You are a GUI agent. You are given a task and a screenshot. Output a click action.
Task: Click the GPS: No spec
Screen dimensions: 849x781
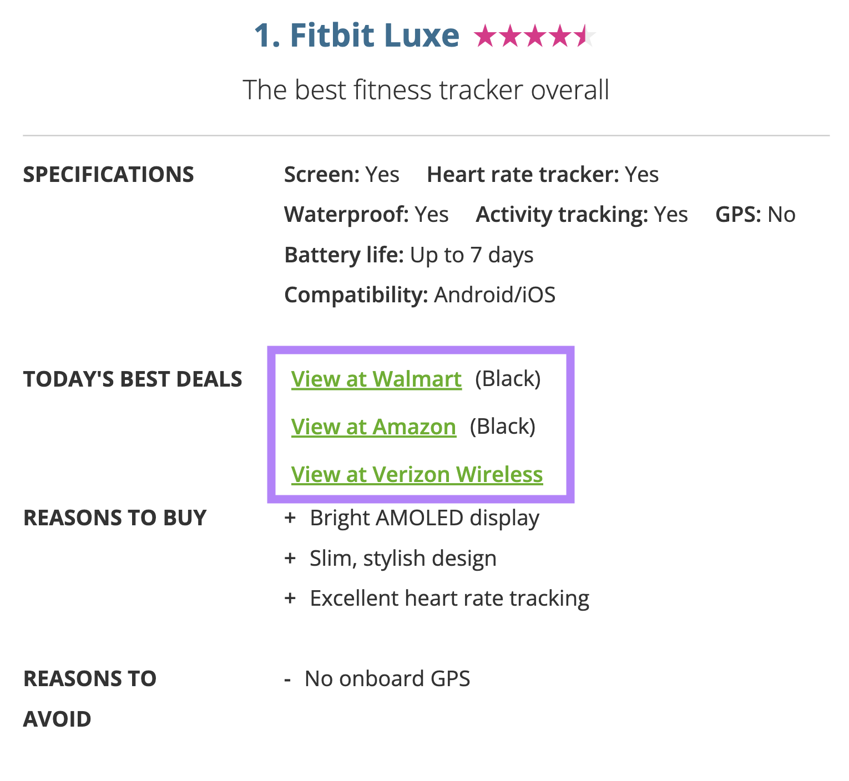[x=755, y=215]
